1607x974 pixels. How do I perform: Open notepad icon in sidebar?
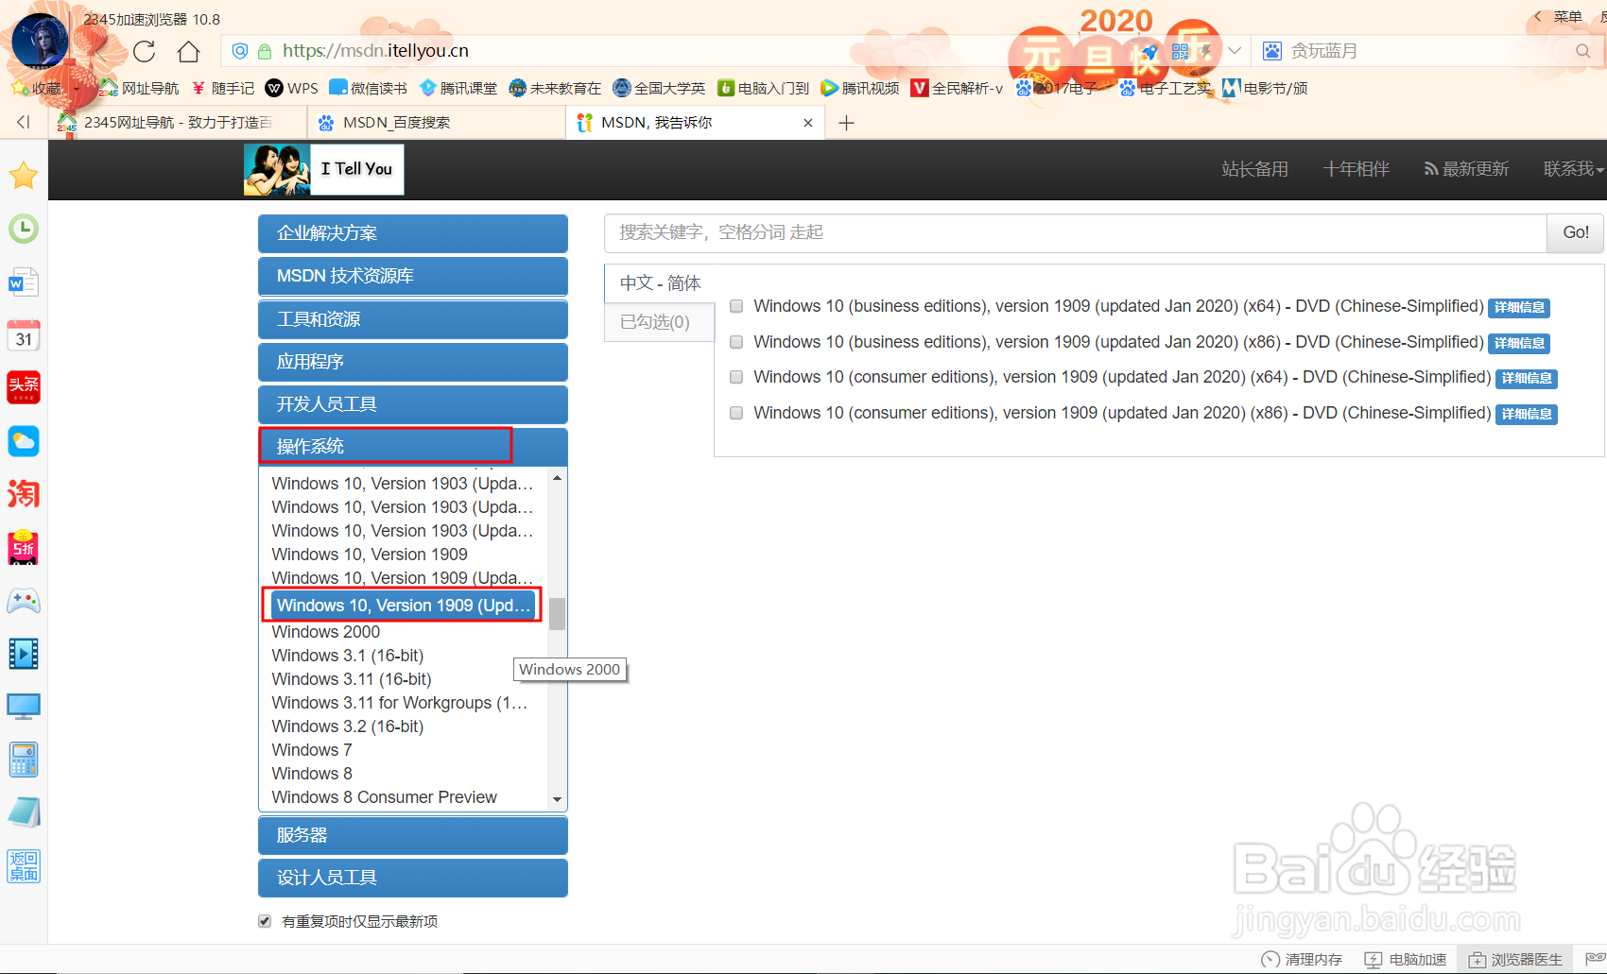tap(24, 812)
